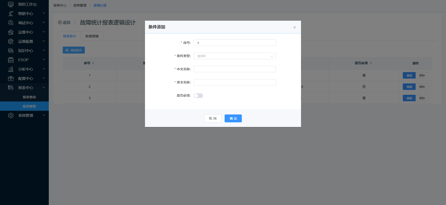
Task: Click the ESOP sidebar icon
Action: pos(11,60)
